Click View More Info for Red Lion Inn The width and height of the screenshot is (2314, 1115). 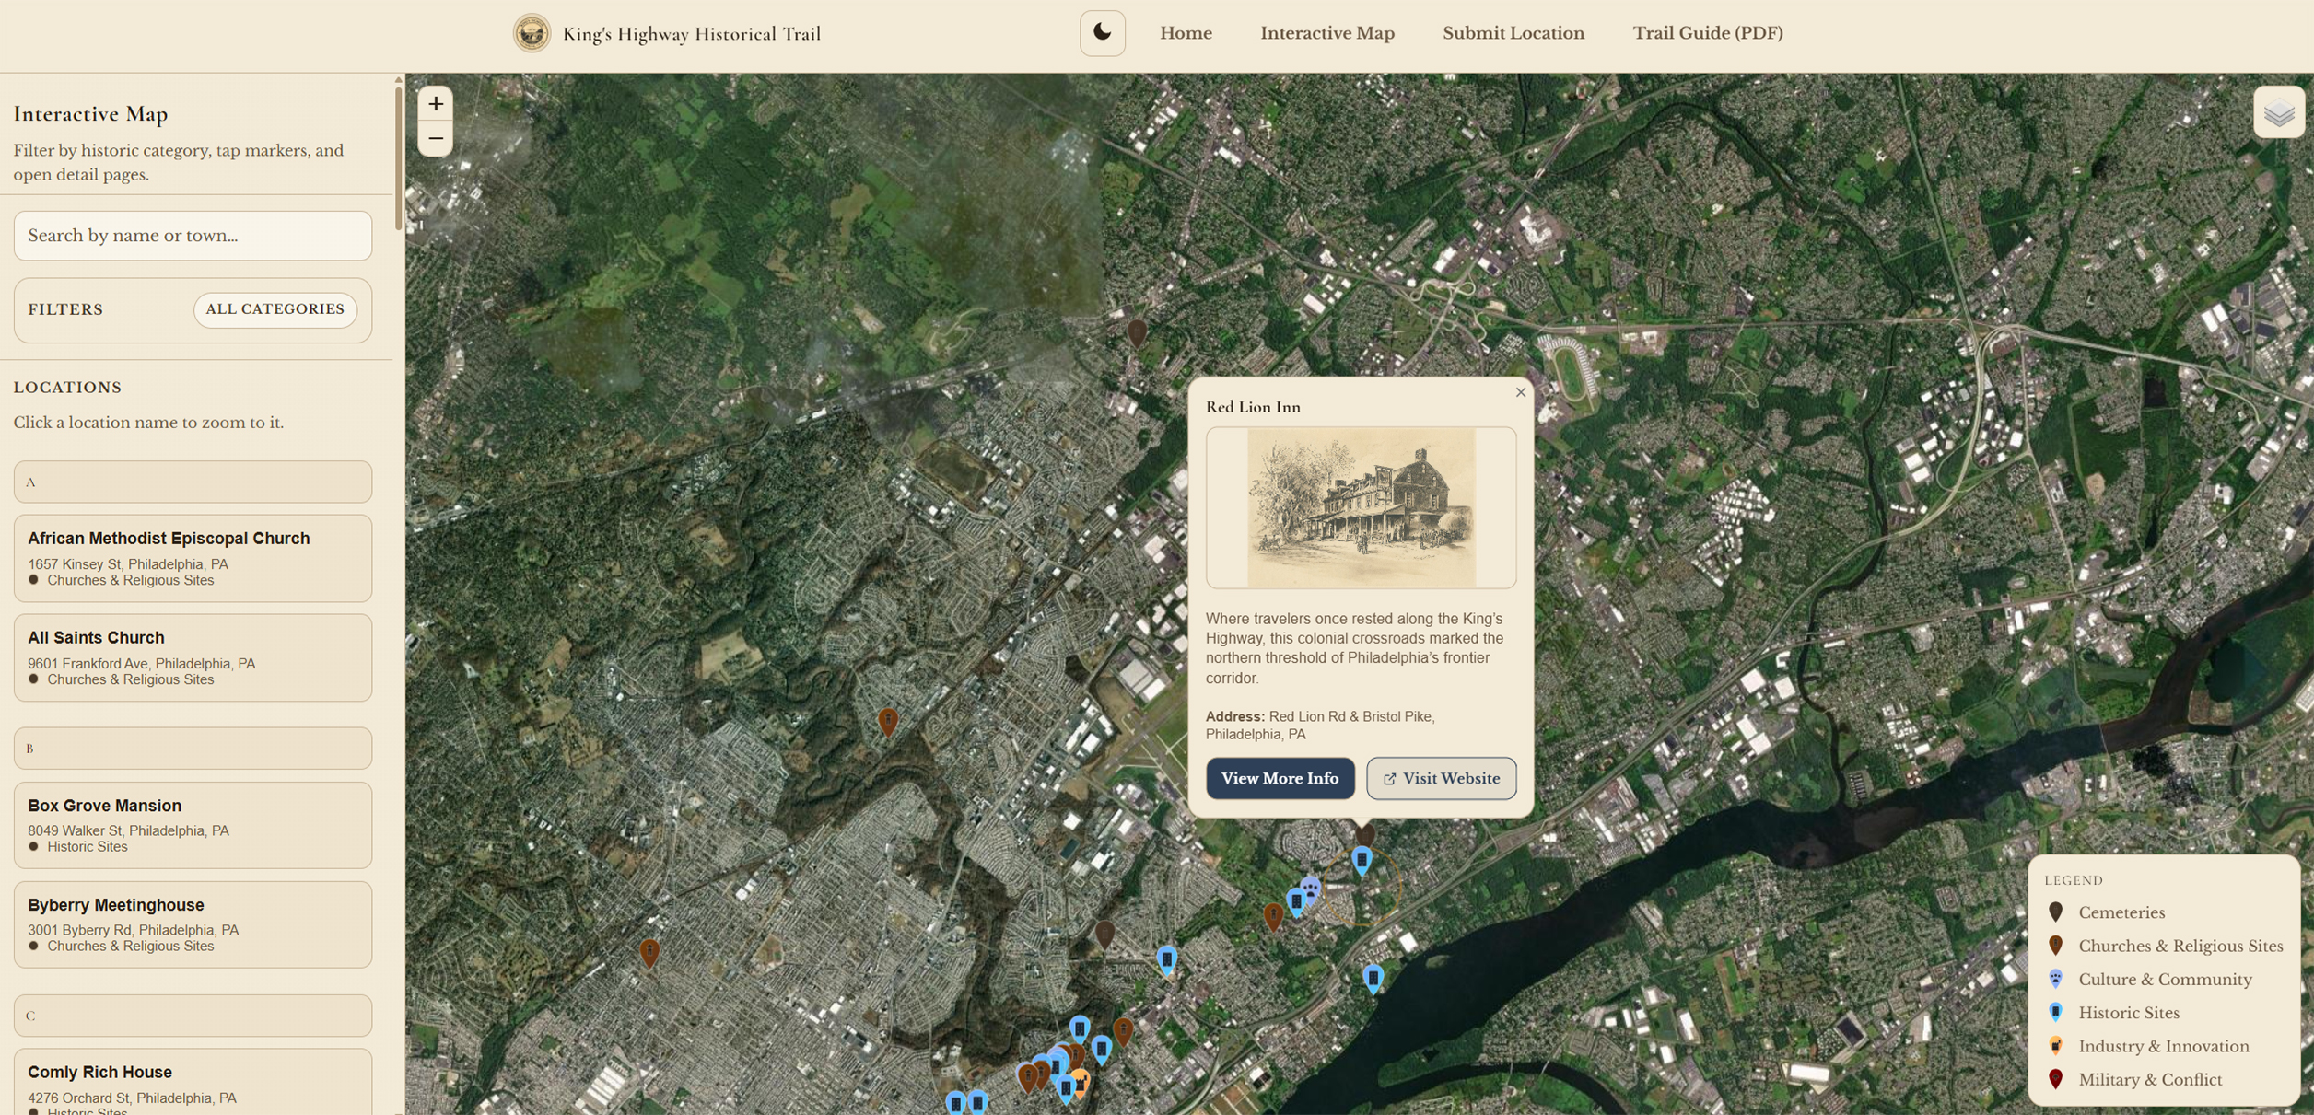1280,778
